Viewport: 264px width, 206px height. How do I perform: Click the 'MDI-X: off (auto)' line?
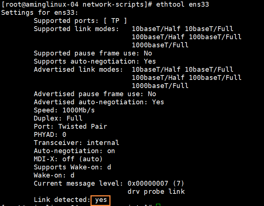point(68,159)
